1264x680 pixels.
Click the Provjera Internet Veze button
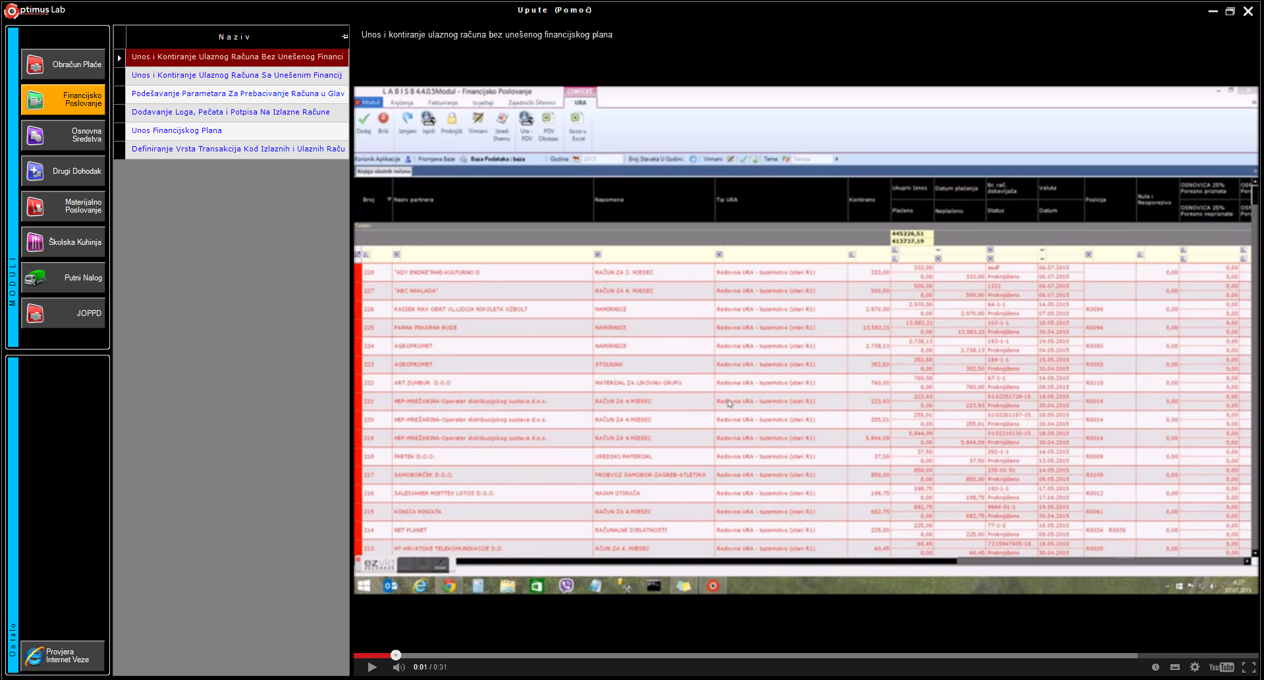pos(63,656)
